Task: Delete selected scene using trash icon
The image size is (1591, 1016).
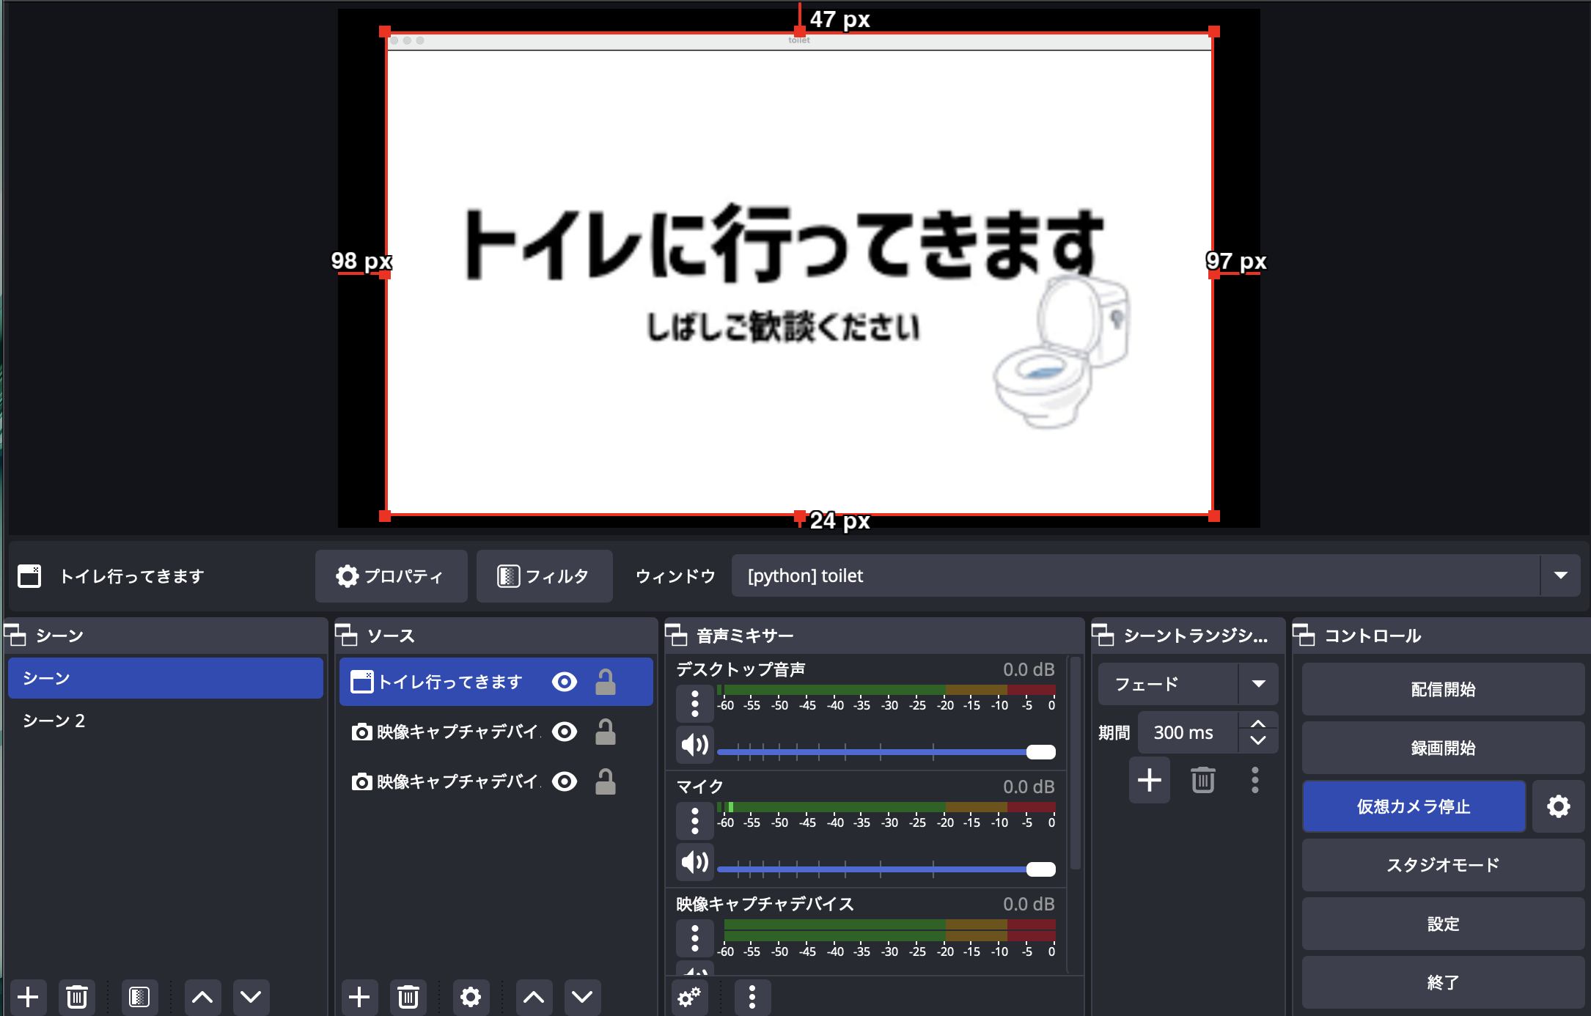Action: pos(76,997)
